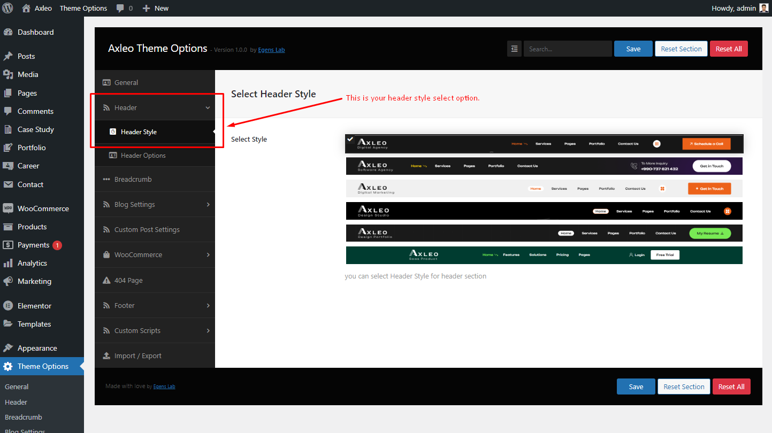
Task: Open the Howdy, admin account menu
Action: point(740,8)
